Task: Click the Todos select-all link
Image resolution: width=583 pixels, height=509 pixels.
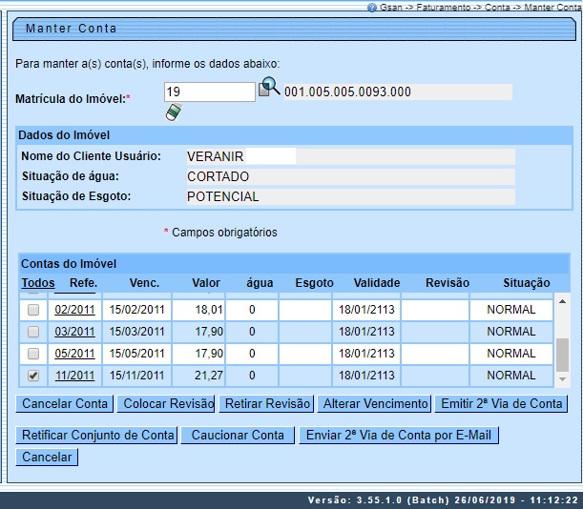Action: click(38, 283)
